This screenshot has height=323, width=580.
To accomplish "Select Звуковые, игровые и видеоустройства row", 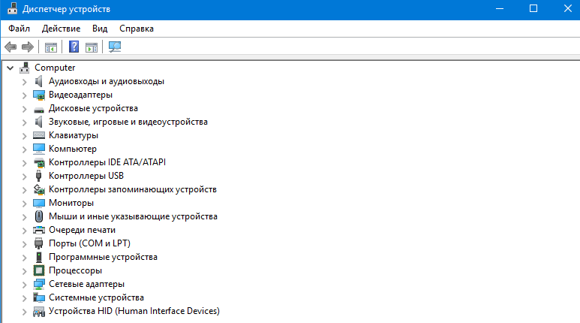I will [128, 122].
